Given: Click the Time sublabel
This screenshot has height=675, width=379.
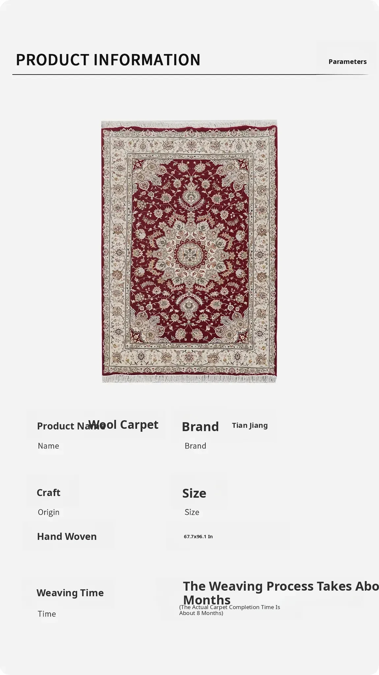Looking at the screenshot, I should [47, 614].
